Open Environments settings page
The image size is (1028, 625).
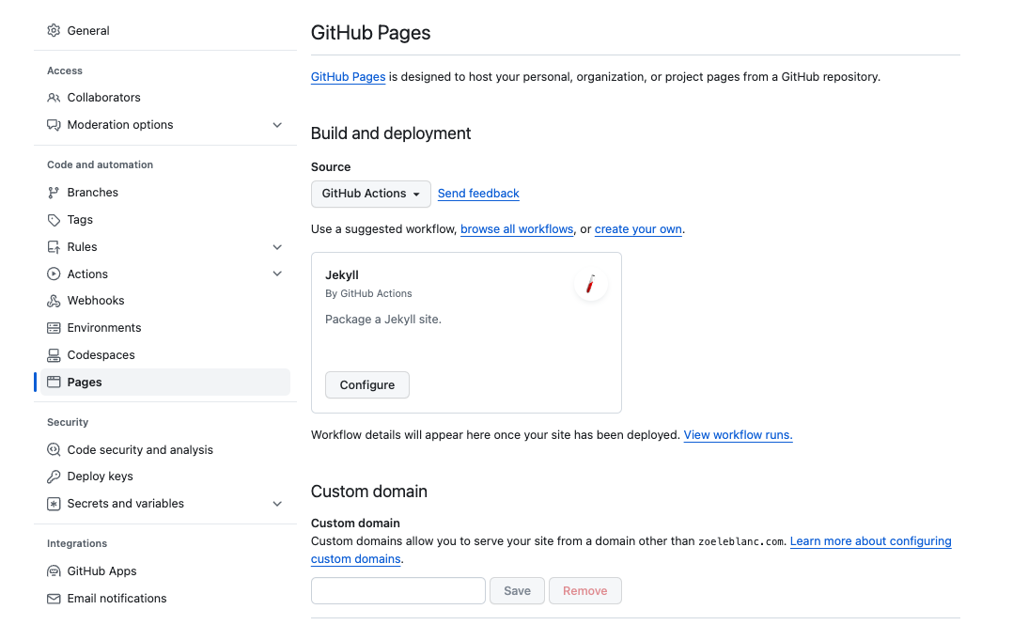coord(104,328)
